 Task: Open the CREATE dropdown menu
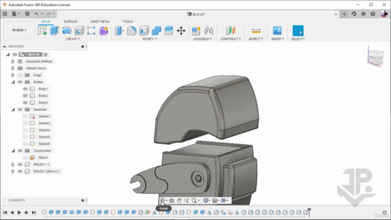coord(73,39)
